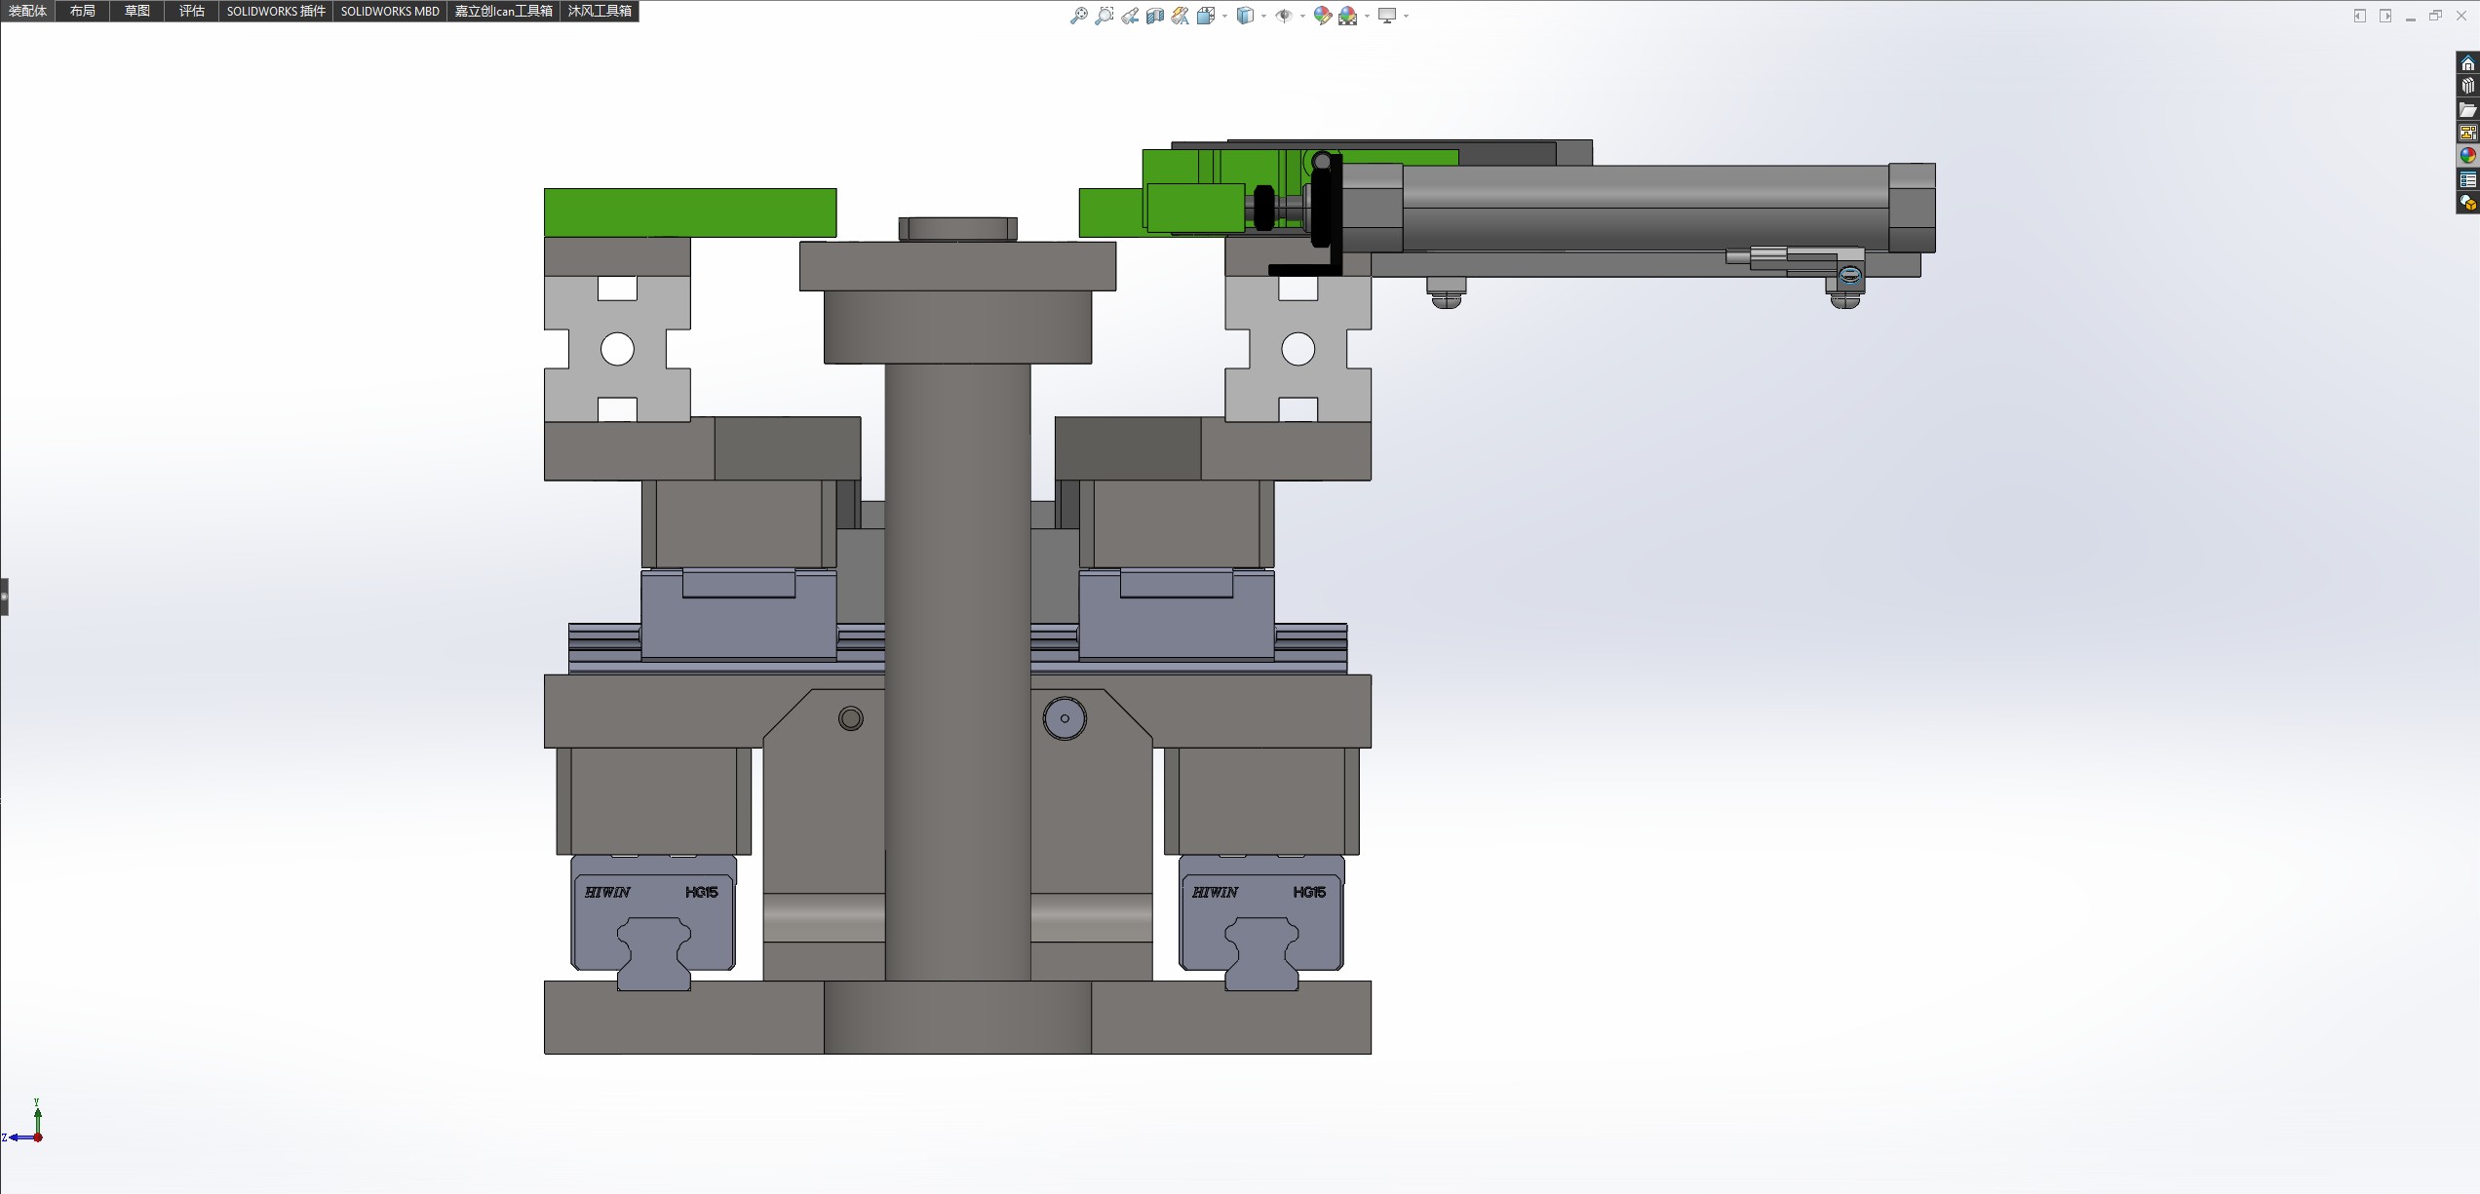Click the View Settings monitor icon

(1386, 16)
